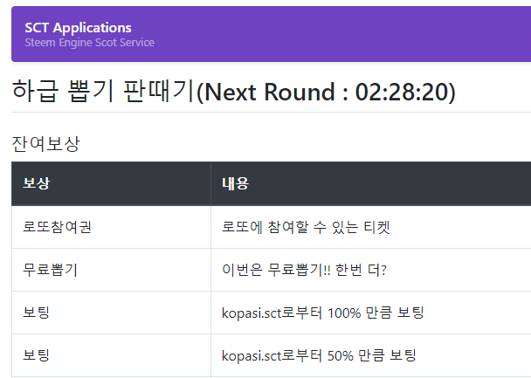This screenshot has width=531, height=378.
Task: Click the word 티켓 in the first row
Action: coord(376,227)
